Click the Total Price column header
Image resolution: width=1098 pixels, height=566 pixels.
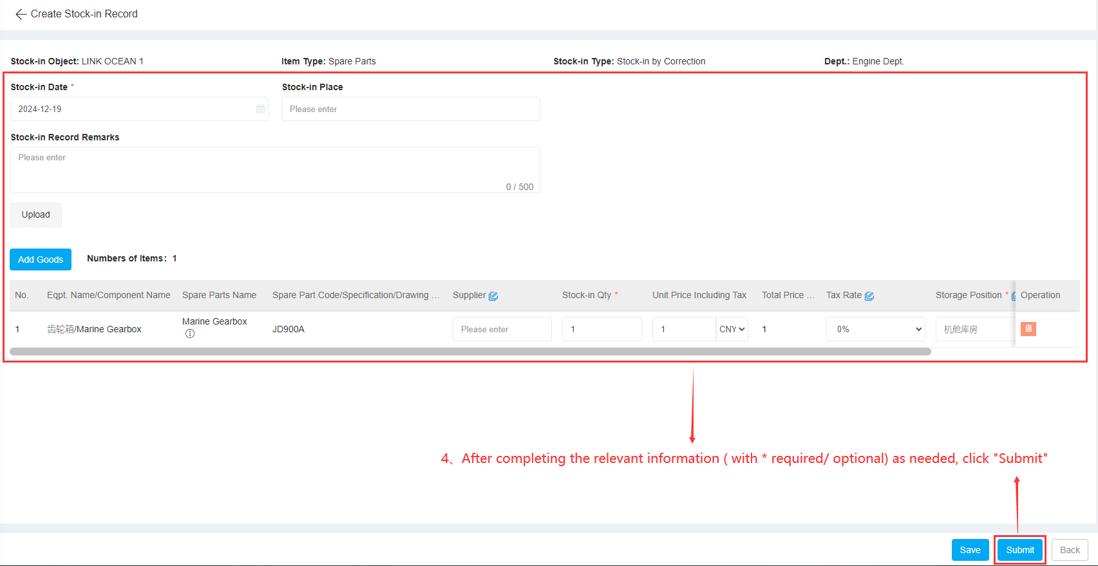(788, 295)
